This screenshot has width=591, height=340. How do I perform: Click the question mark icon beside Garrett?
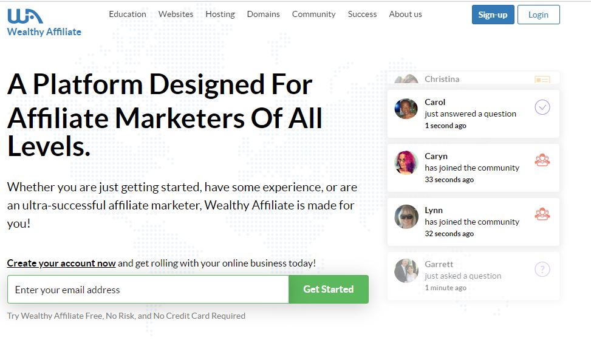542,270
